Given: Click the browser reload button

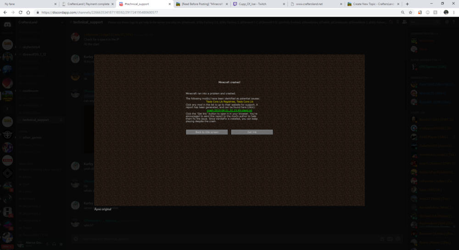Looking at the screenshot, I should click(21, 12).
